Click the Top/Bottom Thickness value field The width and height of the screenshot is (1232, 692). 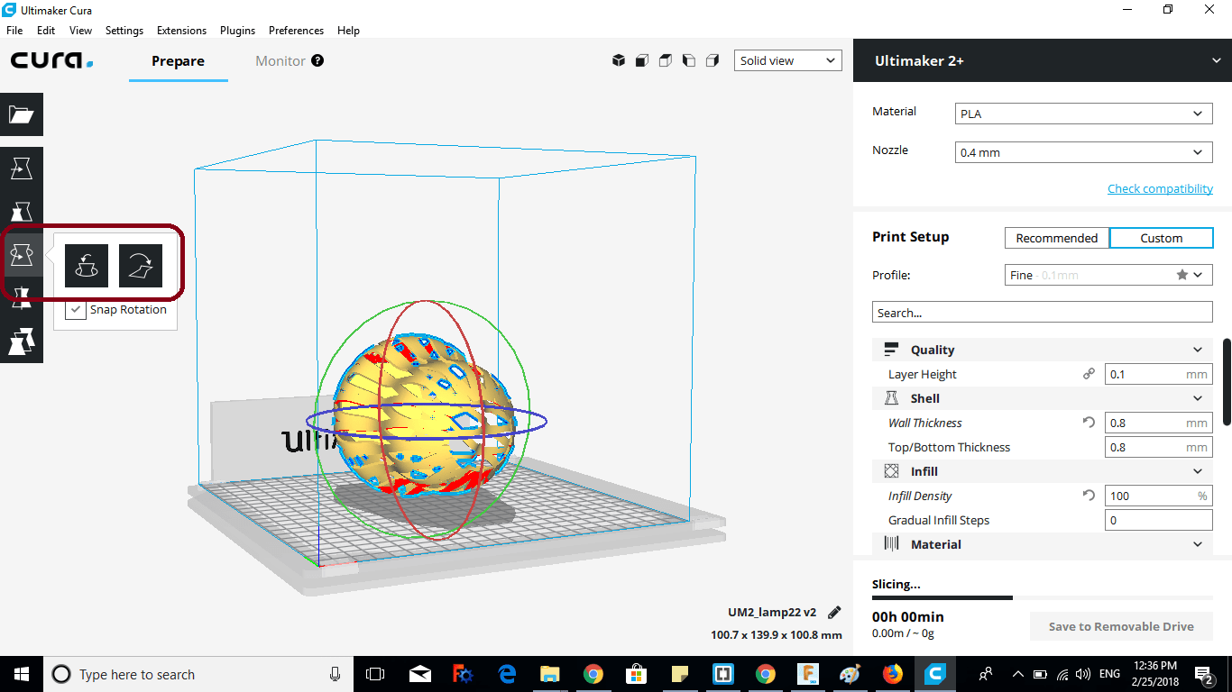pyautogui.click(x=1158, y=447)
